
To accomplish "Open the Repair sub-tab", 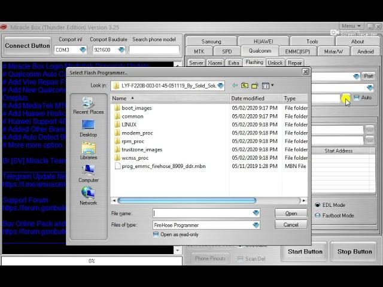I will [x=295, y=63].
